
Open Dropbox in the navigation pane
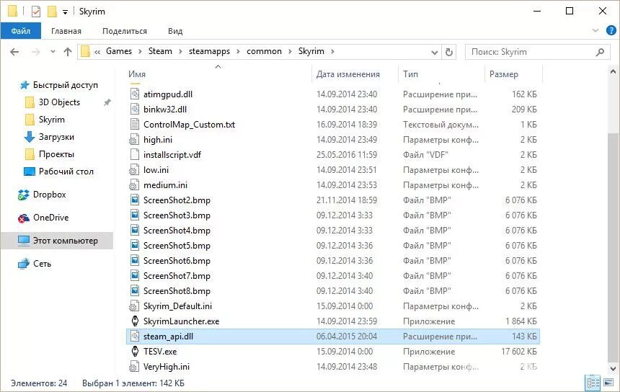click(50, 195)
